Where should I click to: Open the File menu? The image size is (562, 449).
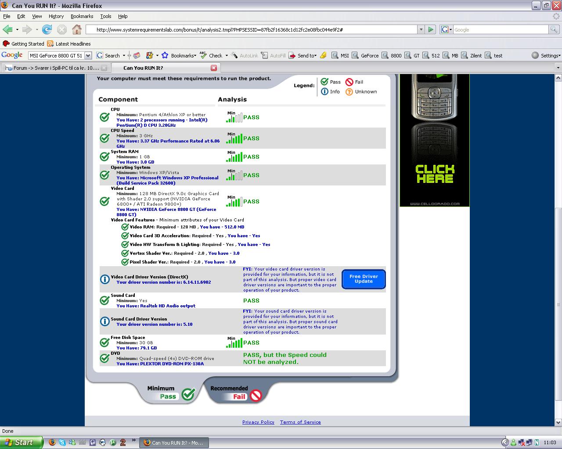(7, 16)
